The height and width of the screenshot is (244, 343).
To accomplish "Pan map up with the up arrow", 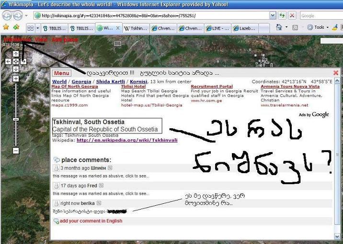I will 16,54.
